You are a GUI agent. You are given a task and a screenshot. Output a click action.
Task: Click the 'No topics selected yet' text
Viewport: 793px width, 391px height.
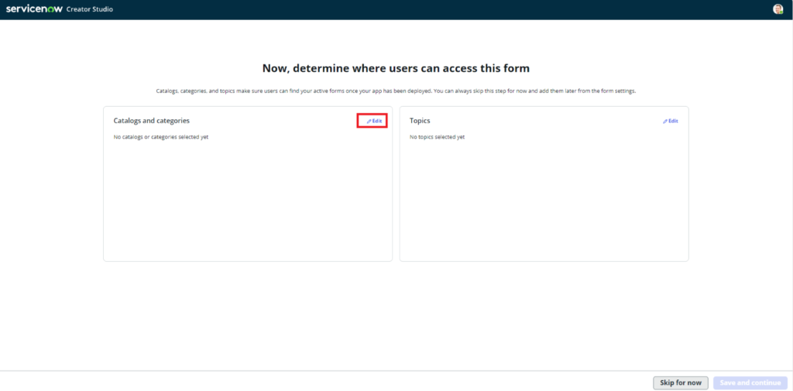pyautogui.click(x=437, y=137)
